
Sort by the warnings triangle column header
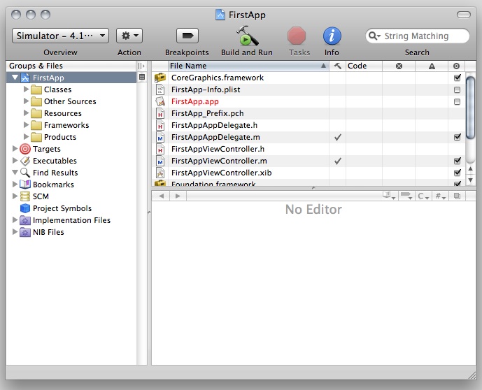tap(432, 66)
